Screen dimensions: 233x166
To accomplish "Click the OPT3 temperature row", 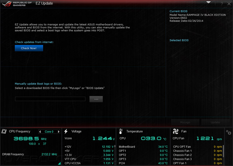I will pos(143,159).
